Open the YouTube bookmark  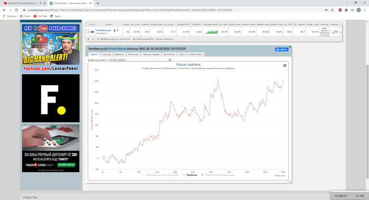pos(40,16)
